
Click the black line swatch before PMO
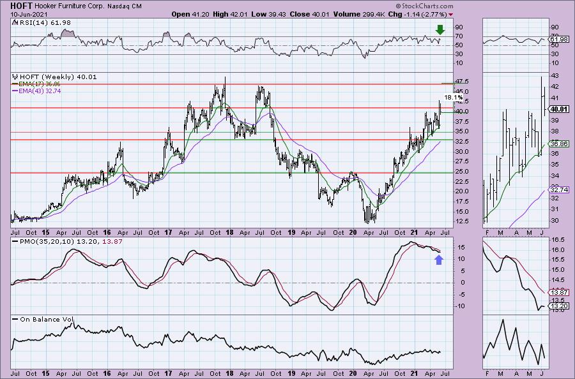pyautogui.click(x=15, y=242)
